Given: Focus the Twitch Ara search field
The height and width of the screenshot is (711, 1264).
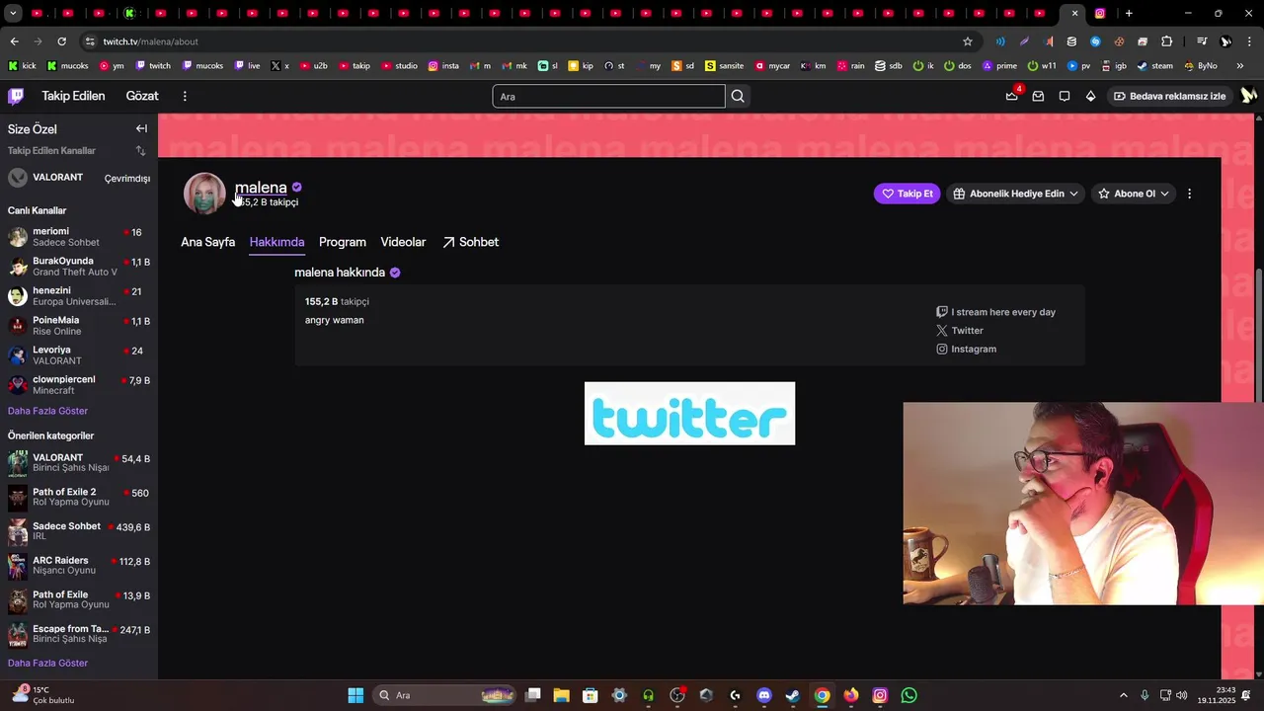Looking at the screenshot, I should click(608, 96).
